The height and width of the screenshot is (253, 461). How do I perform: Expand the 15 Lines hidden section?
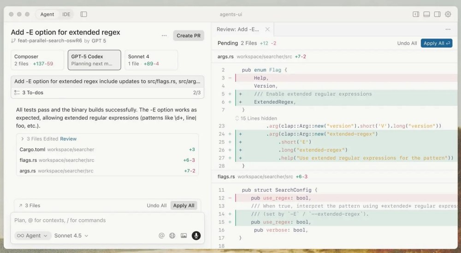(256, 118)
